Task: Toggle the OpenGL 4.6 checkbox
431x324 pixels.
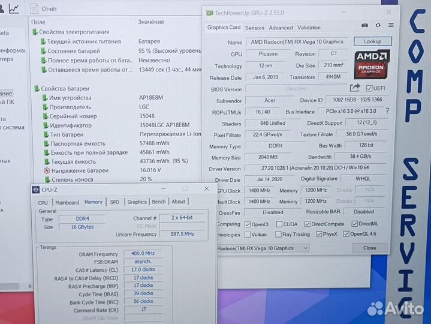Action: coord(346,234)
